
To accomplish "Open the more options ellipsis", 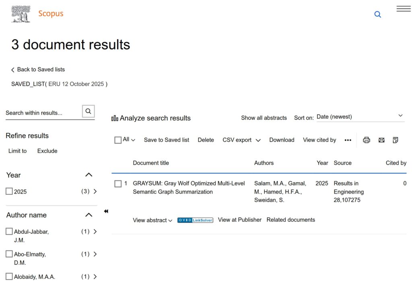I will pyautogui.click(x=348, y=140).
